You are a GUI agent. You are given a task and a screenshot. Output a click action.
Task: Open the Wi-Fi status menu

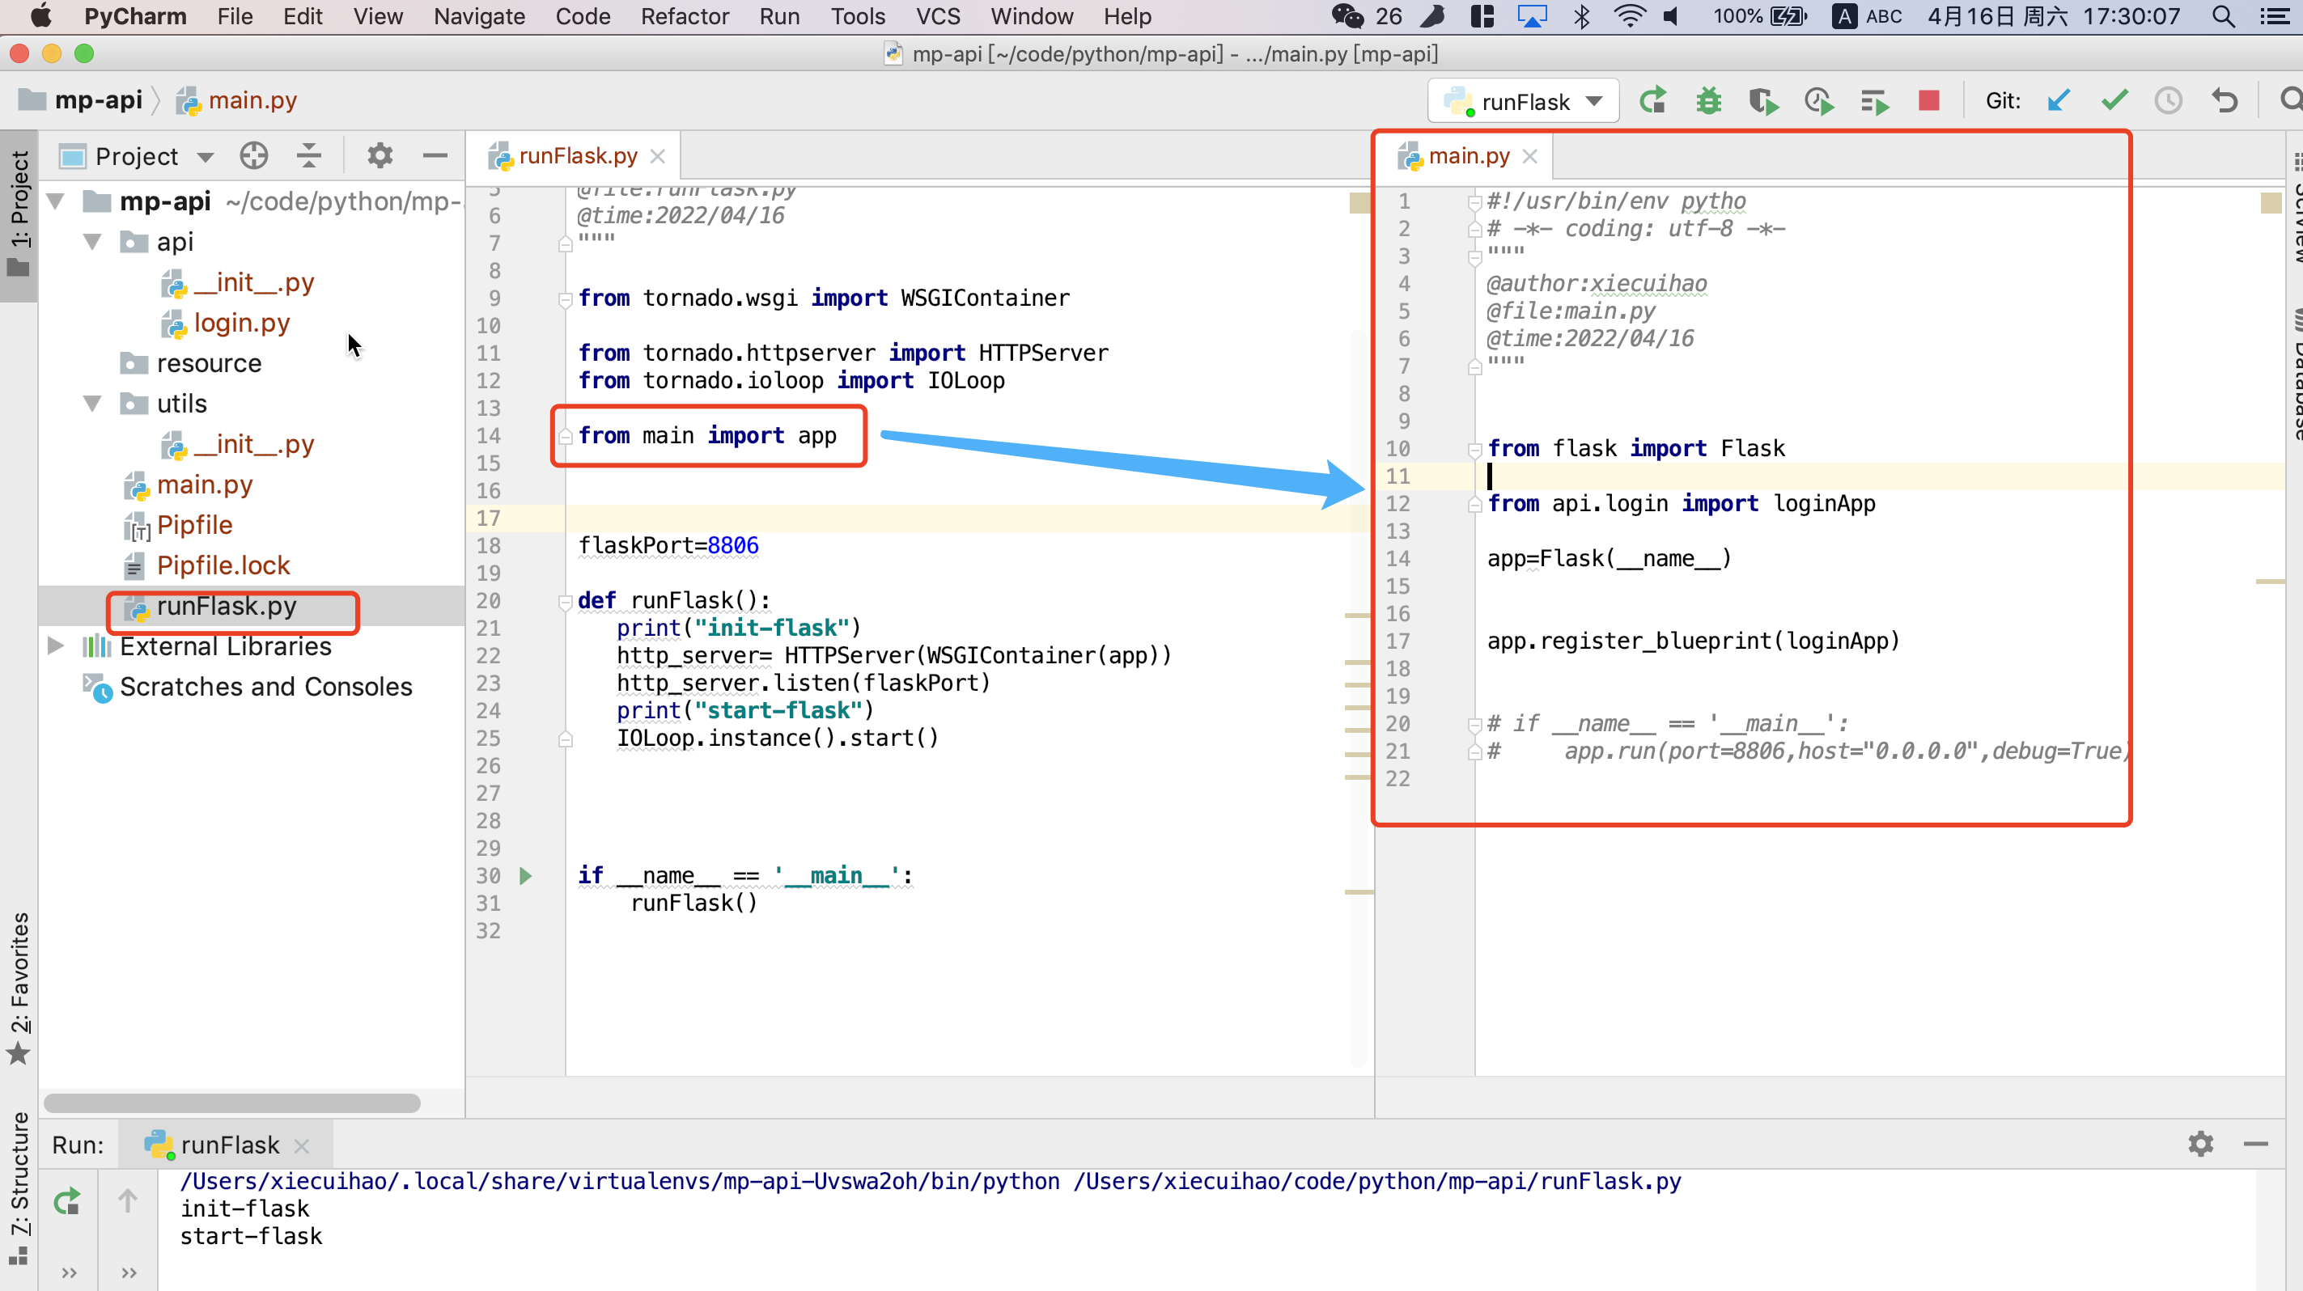[x=1629, y=16]
